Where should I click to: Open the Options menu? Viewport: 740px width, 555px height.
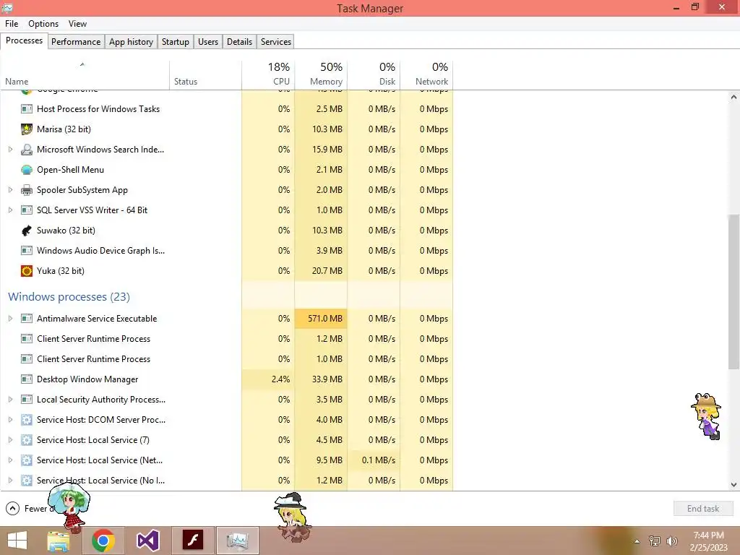coord(43,24)
